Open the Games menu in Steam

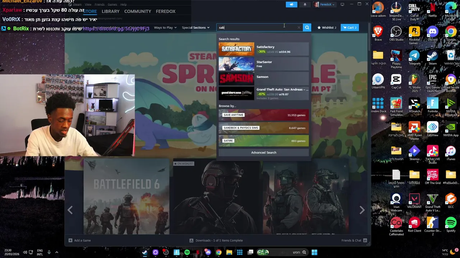tap(112, 4)
